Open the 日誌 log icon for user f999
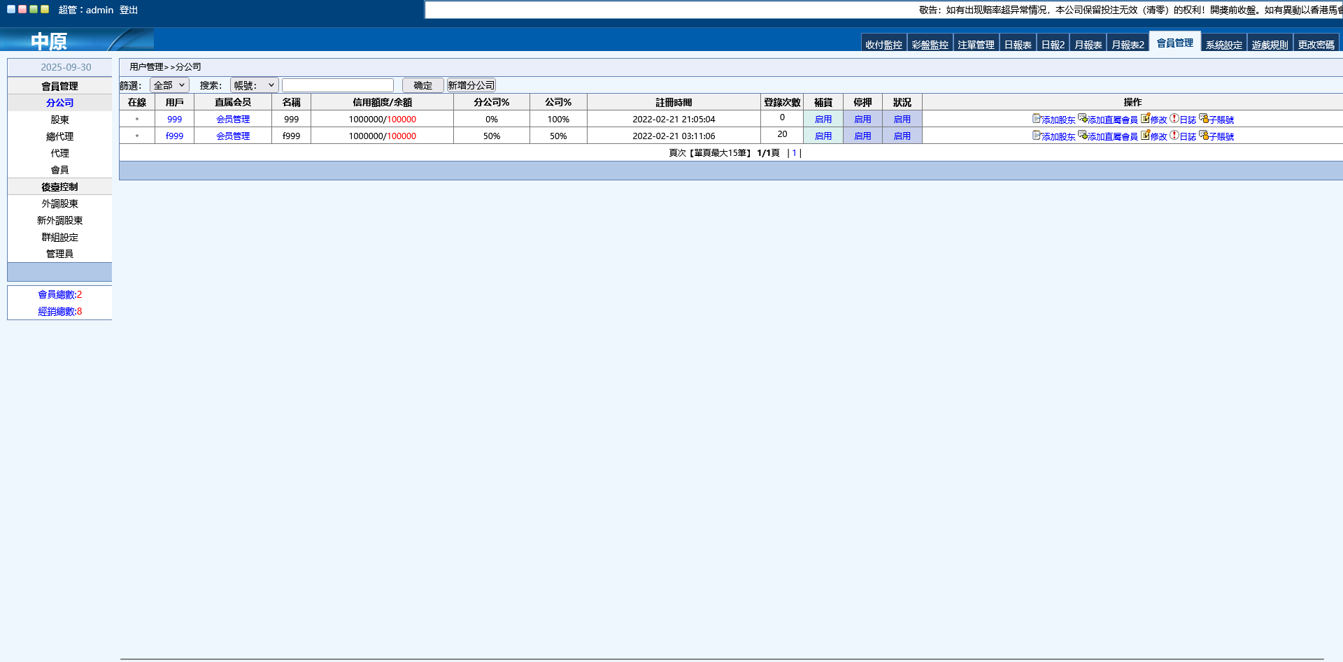 coord(1174,136)
